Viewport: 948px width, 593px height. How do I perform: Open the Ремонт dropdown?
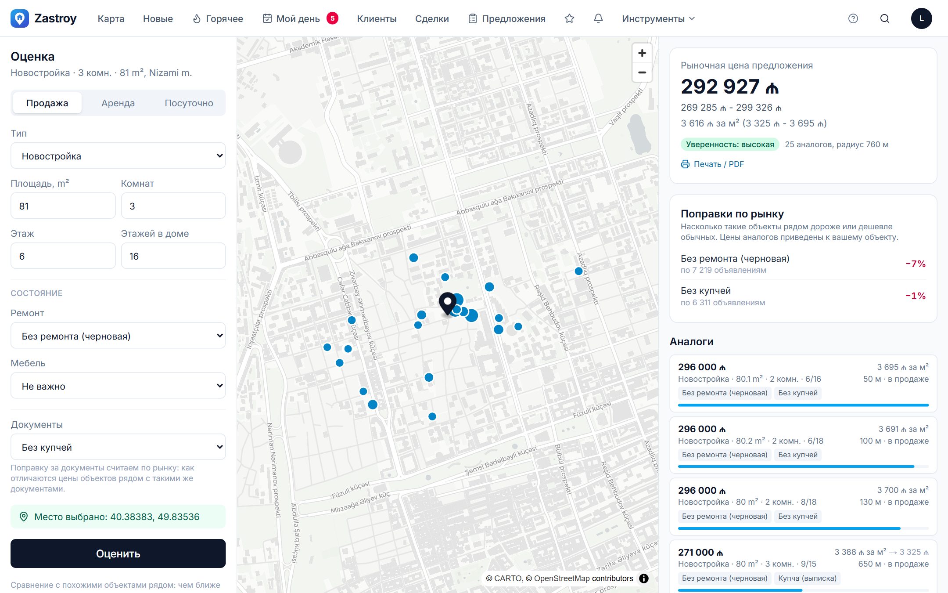click(x=118, y=336)
